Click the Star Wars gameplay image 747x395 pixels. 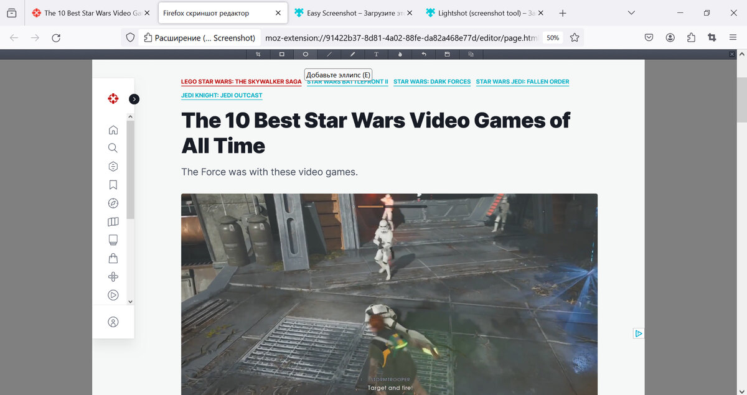[x=389, y=294]
